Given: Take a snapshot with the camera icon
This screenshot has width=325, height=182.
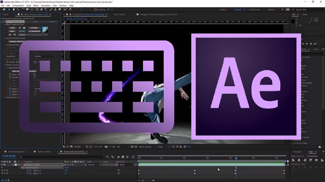Looking at the screenshot, I should click(106, 147).
